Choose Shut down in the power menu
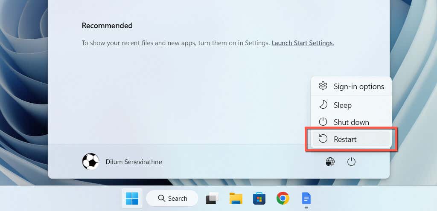Screen dimensions: 437x211 click(351, 122)
